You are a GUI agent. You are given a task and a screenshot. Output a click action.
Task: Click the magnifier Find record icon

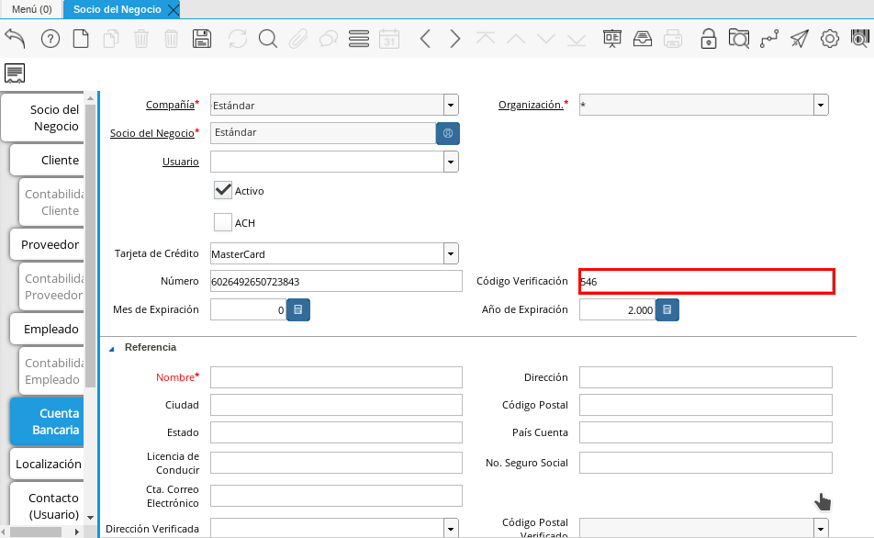268,39
